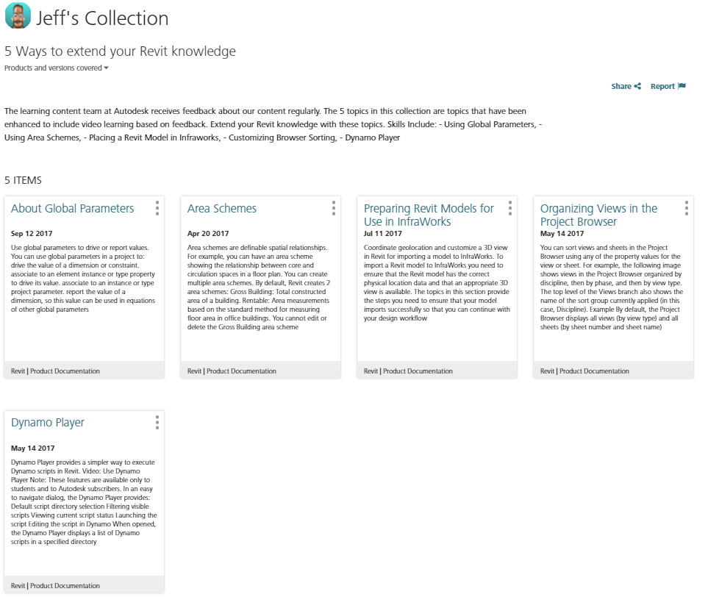This screenshot has width=708, height=597.
Task: Open options menu on About Global Parameters card
Action: pyautogui.click(x=157, y=208)
